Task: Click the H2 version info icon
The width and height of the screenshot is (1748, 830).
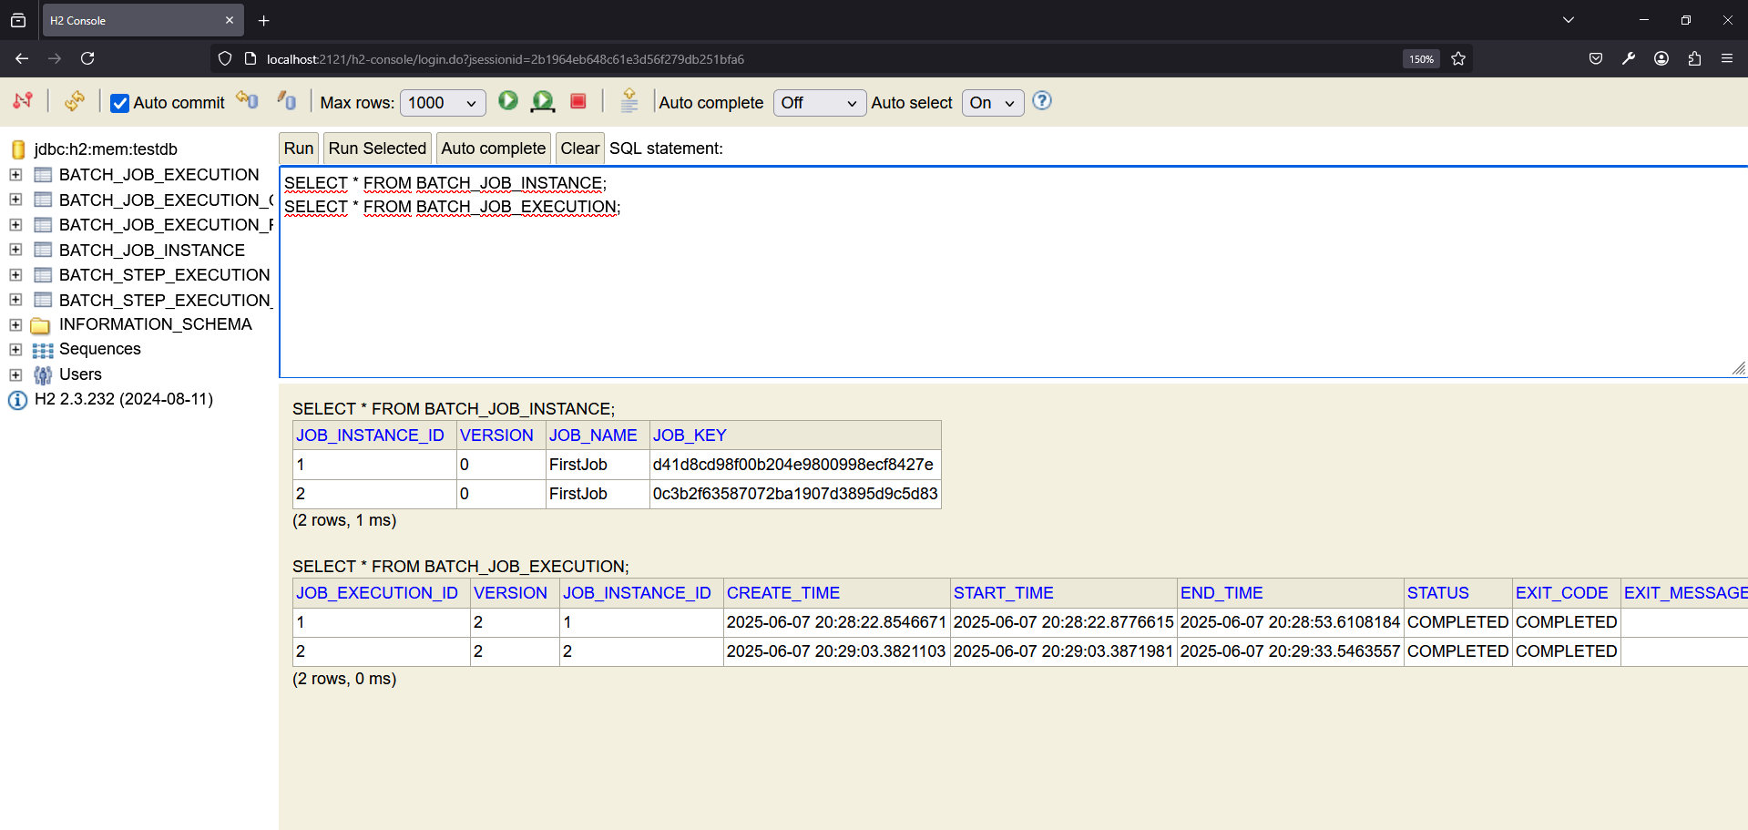Action: 17,400
